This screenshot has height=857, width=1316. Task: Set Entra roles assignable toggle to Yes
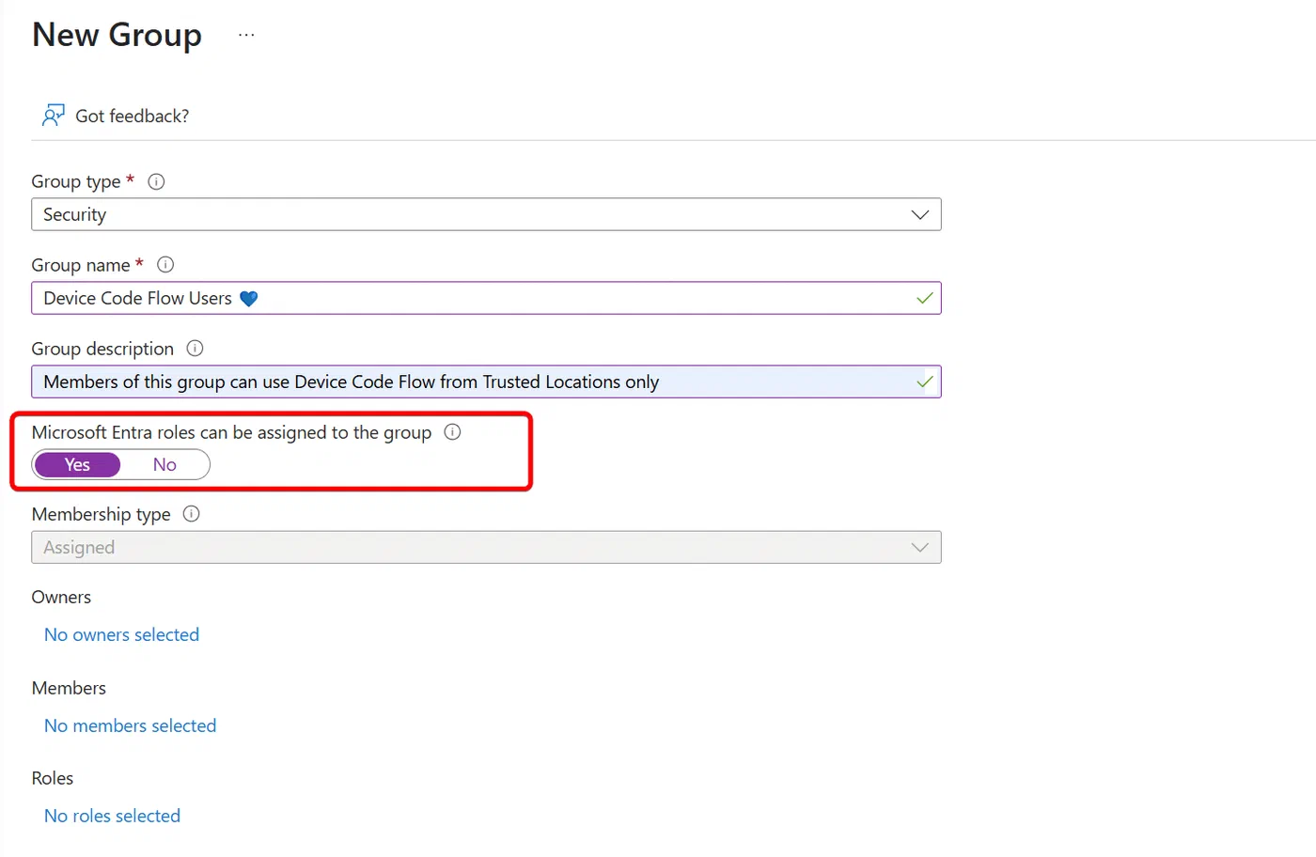coord(77,465)
